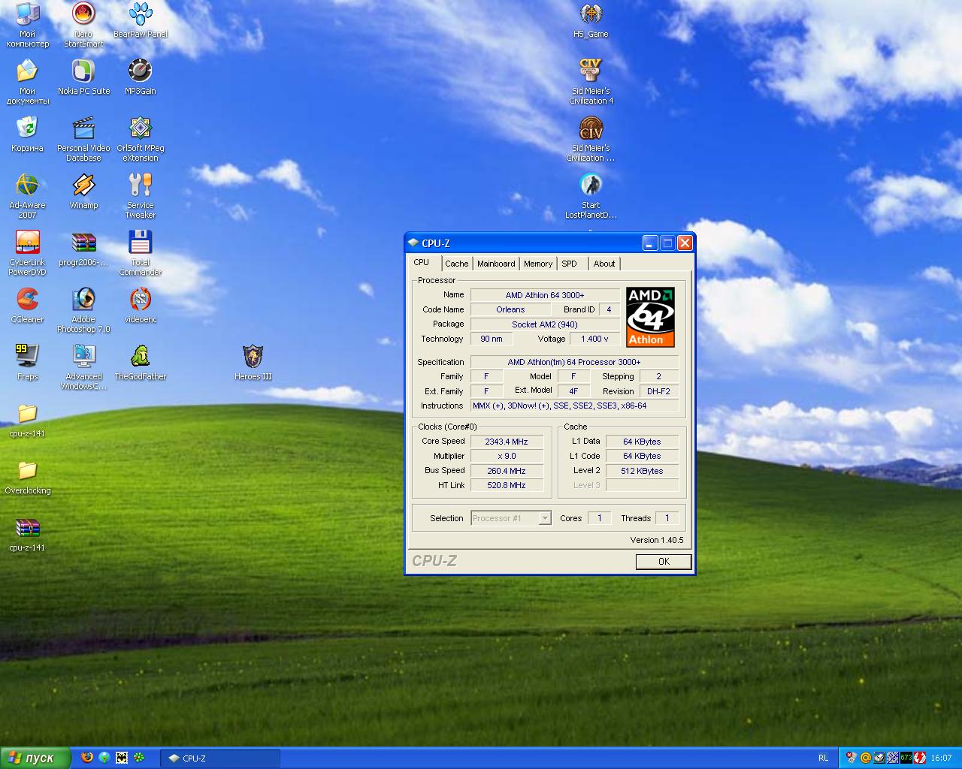Open Total Commander shortcut
962x769 pixels.
(141, 252)
